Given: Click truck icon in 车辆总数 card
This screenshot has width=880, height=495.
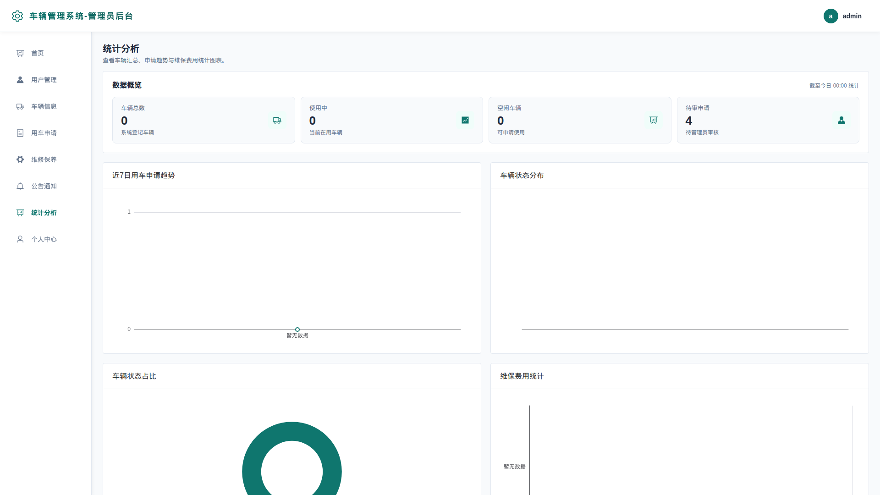Looking at the screenshot, I should [x=277, y=120].
